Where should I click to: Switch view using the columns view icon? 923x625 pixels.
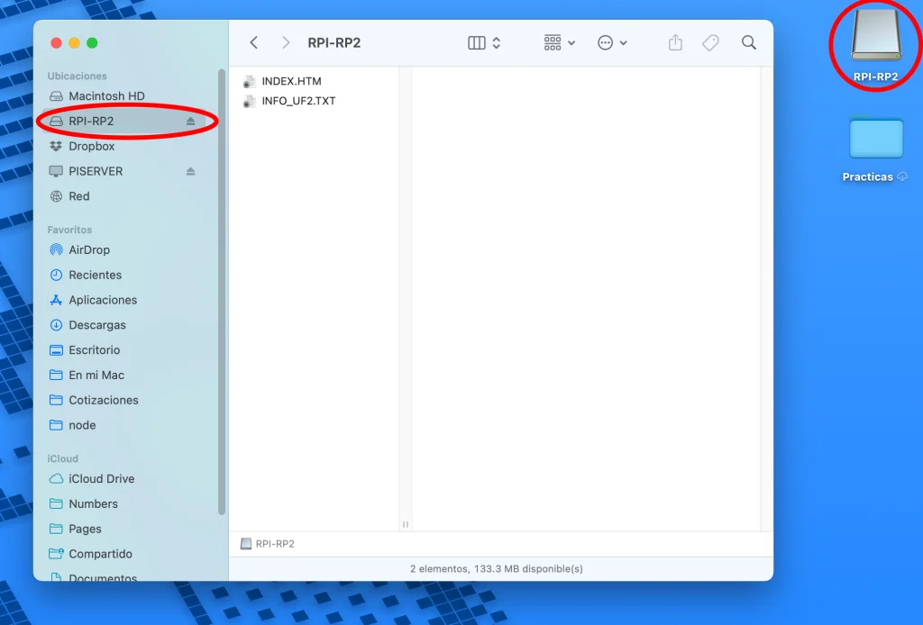point(476,42)
